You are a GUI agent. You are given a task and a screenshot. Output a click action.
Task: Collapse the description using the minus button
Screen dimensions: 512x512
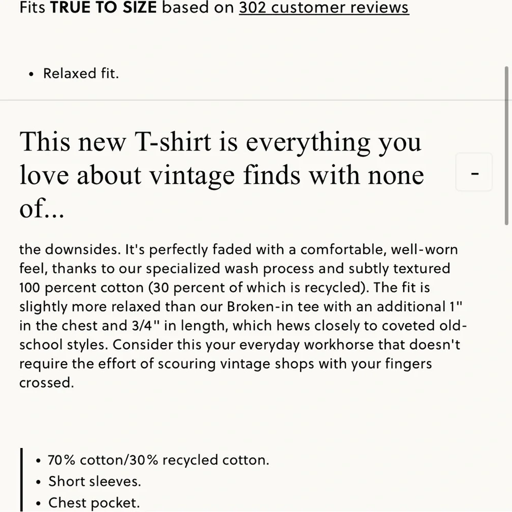[x=474, y=172]
